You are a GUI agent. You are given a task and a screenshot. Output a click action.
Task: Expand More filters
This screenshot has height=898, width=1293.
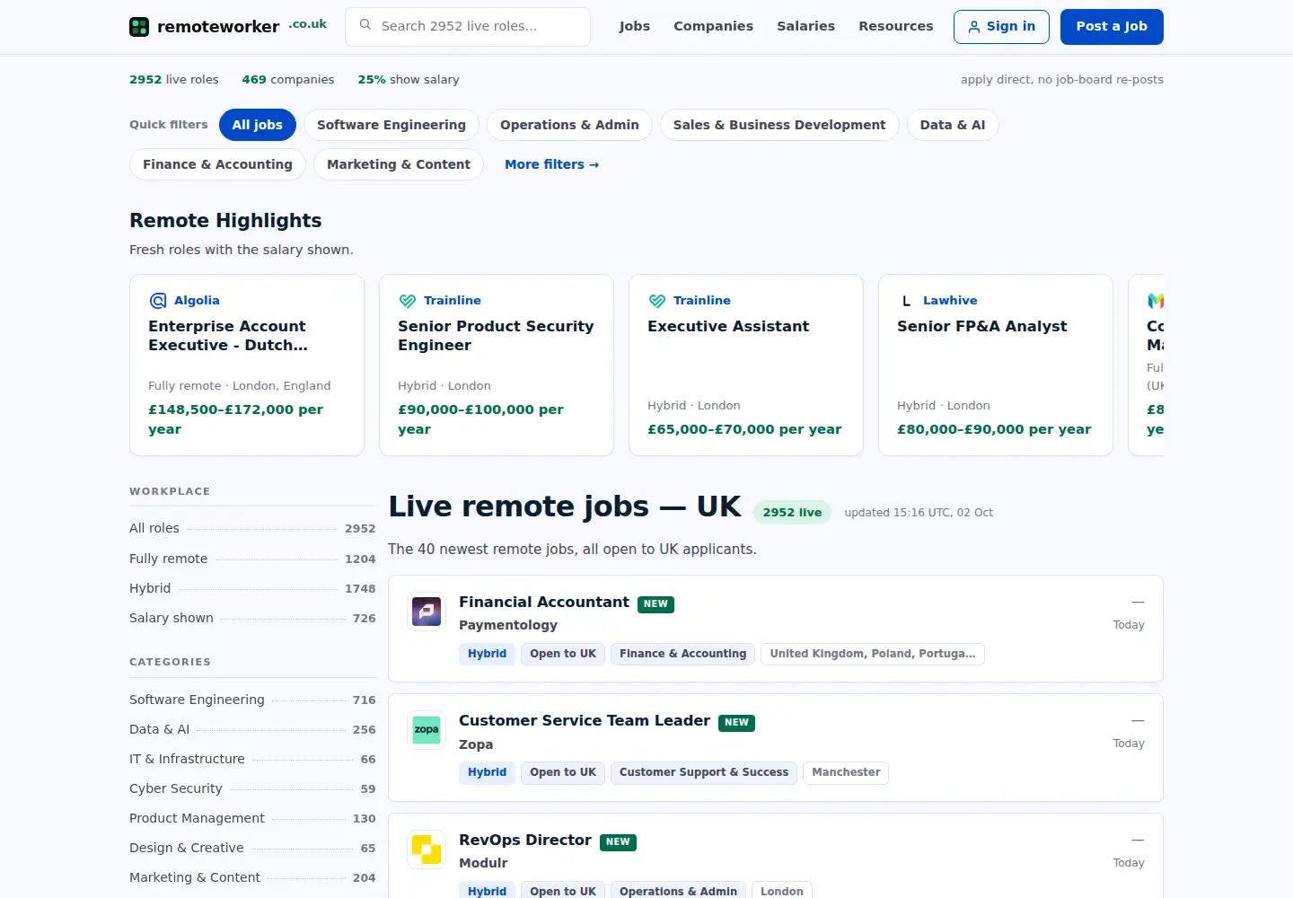[551, 164]
